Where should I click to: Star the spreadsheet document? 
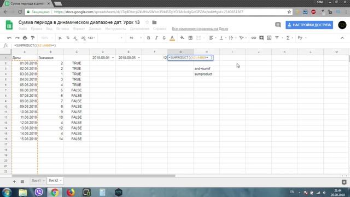[x=147, y=22]
